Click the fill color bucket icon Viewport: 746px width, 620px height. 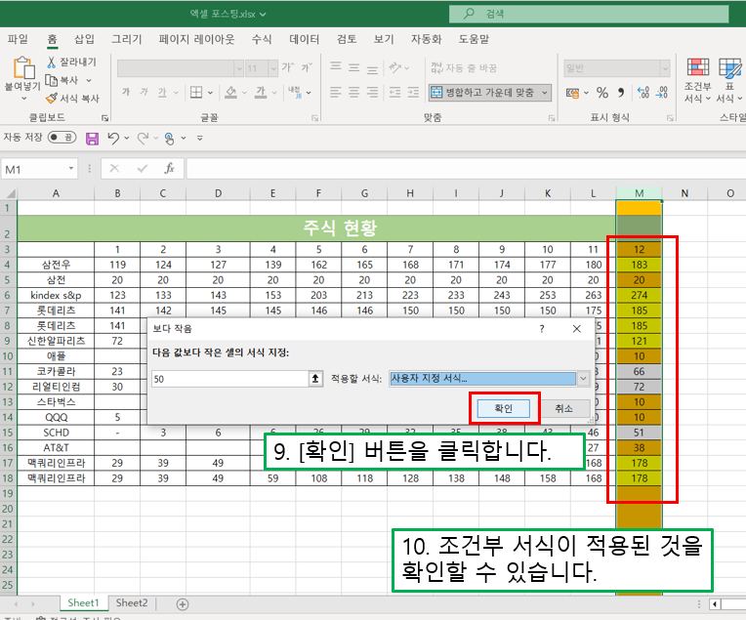point(231,93)
